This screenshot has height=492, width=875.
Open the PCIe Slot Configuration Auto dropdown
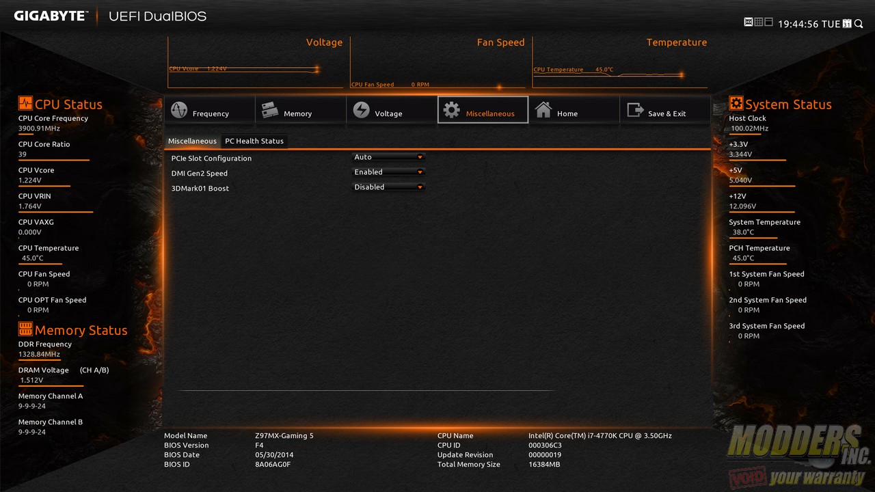[x=389, y=157]
